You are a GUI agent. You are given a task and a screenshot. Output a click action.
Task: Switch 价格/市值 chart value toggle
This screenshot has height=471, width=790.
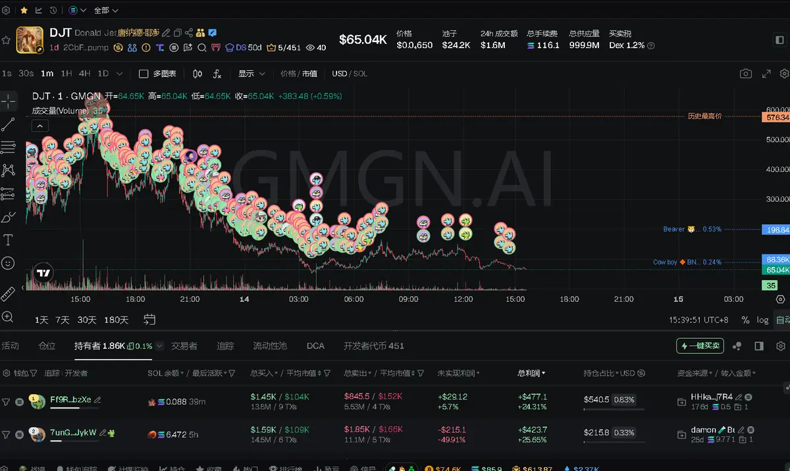tap(298, 74)
